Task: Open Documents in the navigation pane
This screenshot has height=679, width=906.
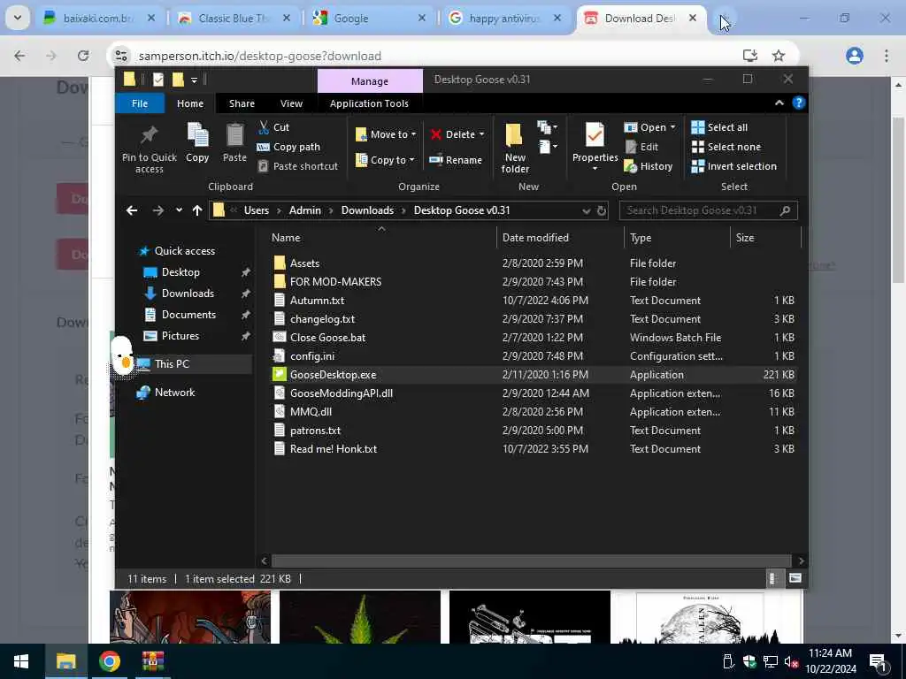Action: (188, 315)
